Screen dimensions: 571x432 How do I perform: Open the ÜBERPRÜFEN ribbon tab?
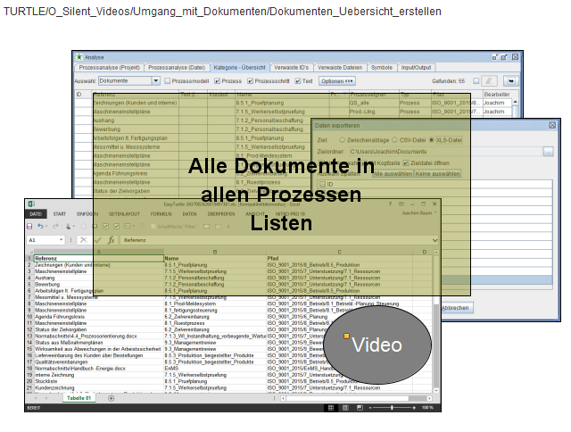tap(221, 214)
